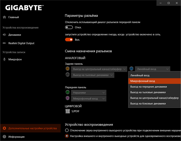Open the Информация page
The width and height of the screenshot is (181, 141).
pos(16,137)
